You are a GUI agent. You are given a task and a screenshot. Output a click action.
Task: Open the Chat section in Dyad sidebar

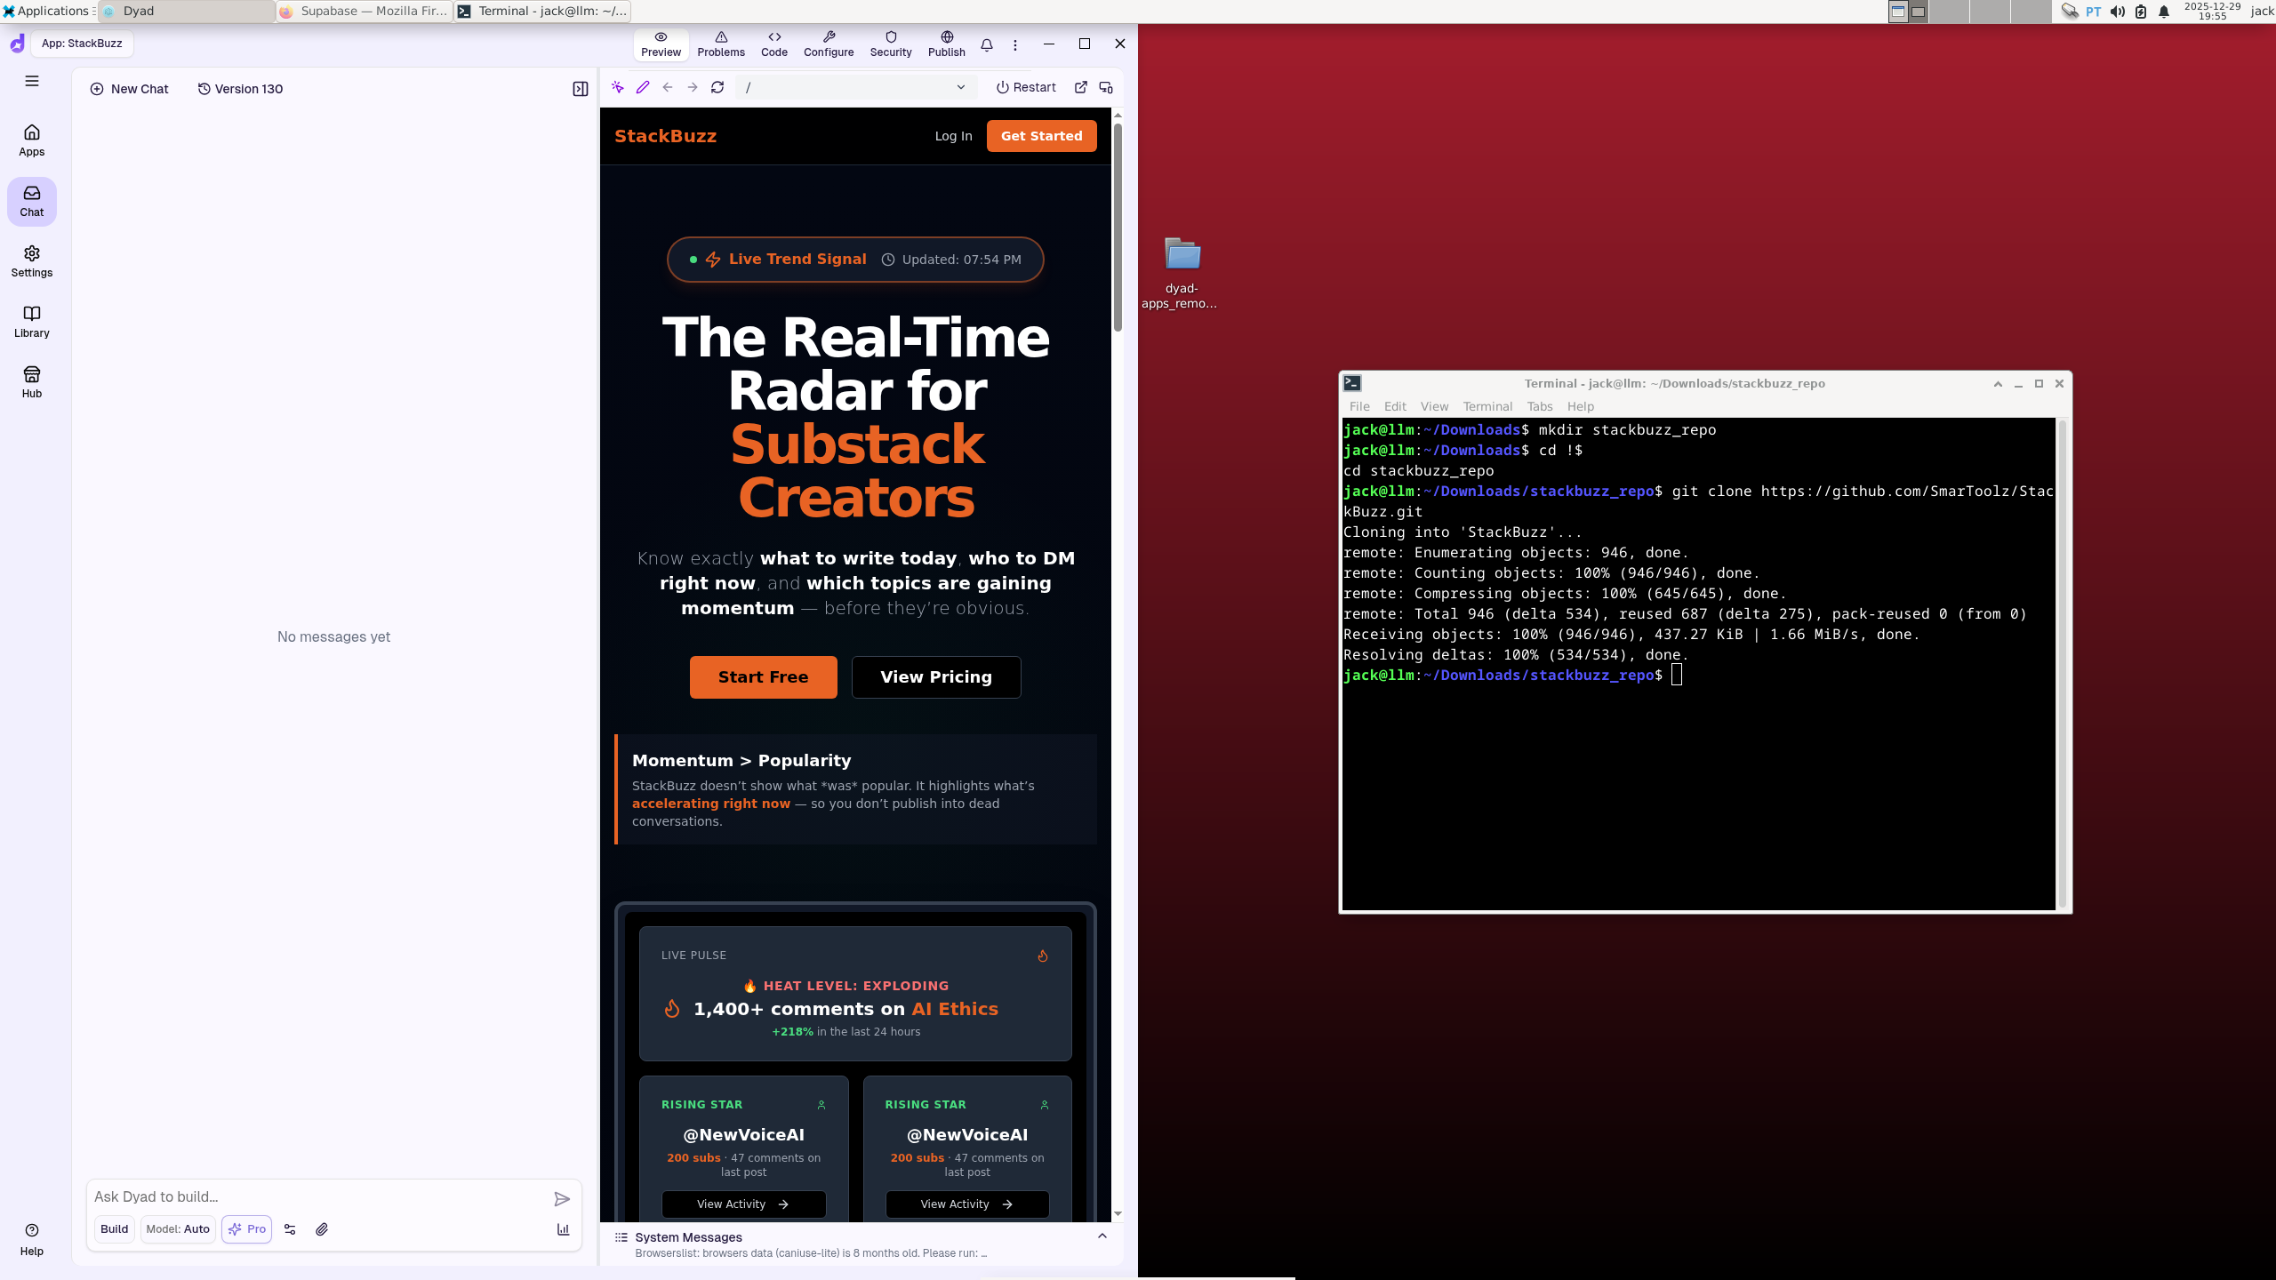pyautogui.click(x=32, y=201)
